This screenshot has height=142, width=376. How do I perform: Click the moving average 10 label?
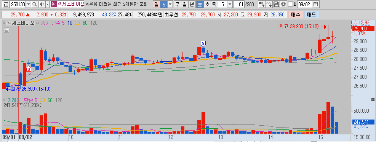click(x=70, y=23)
